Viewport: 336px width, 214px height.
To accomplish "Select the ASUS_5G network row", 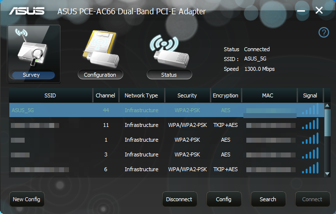I will pos(167,110).
